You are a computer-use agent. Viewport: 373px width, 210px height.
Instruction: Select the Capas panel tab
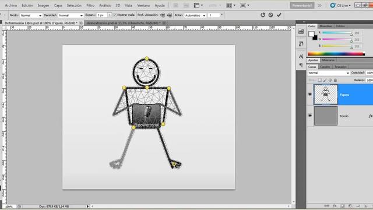312,66
